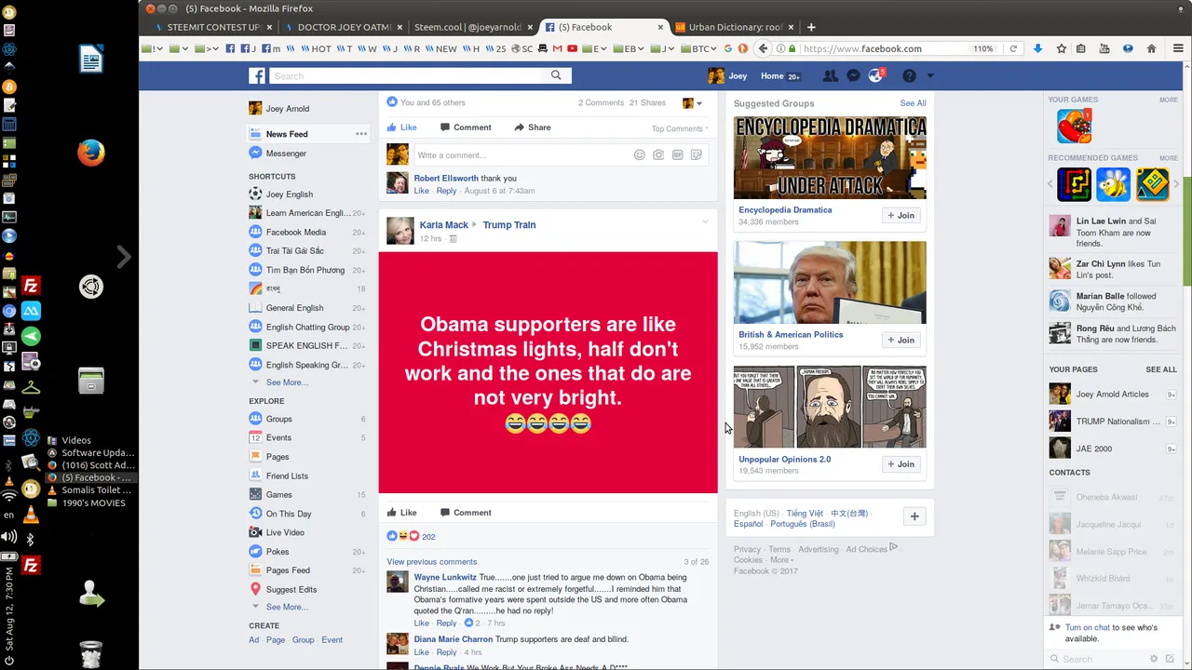Open the Top Comments sort dropdown

[x=680, y=129]
